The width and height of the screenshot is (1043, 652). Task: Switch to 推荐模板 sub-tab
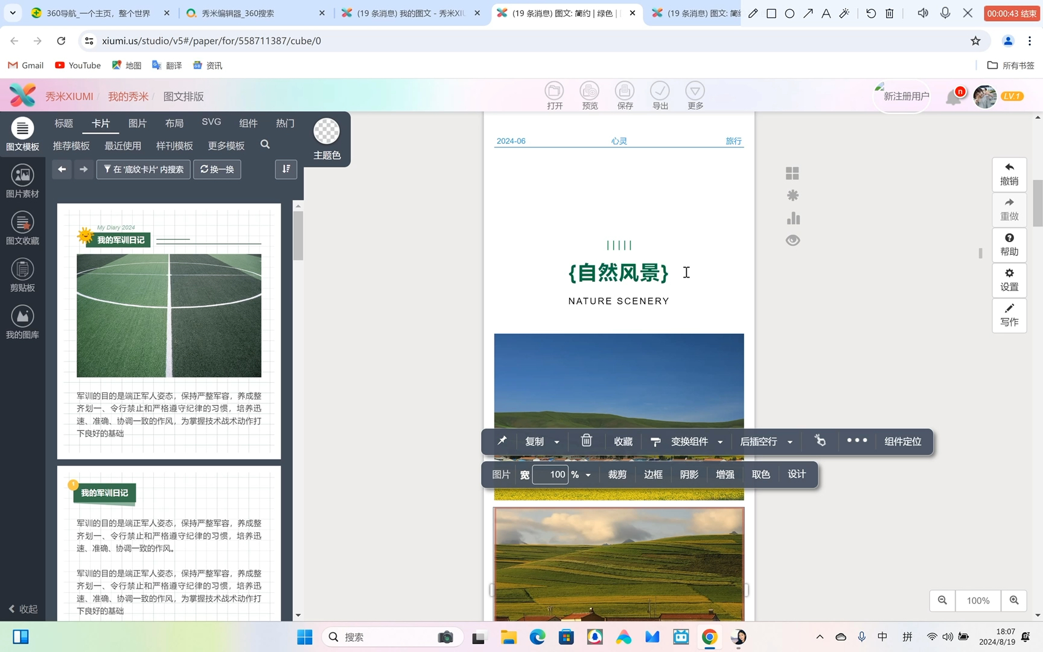coord(71,146)
